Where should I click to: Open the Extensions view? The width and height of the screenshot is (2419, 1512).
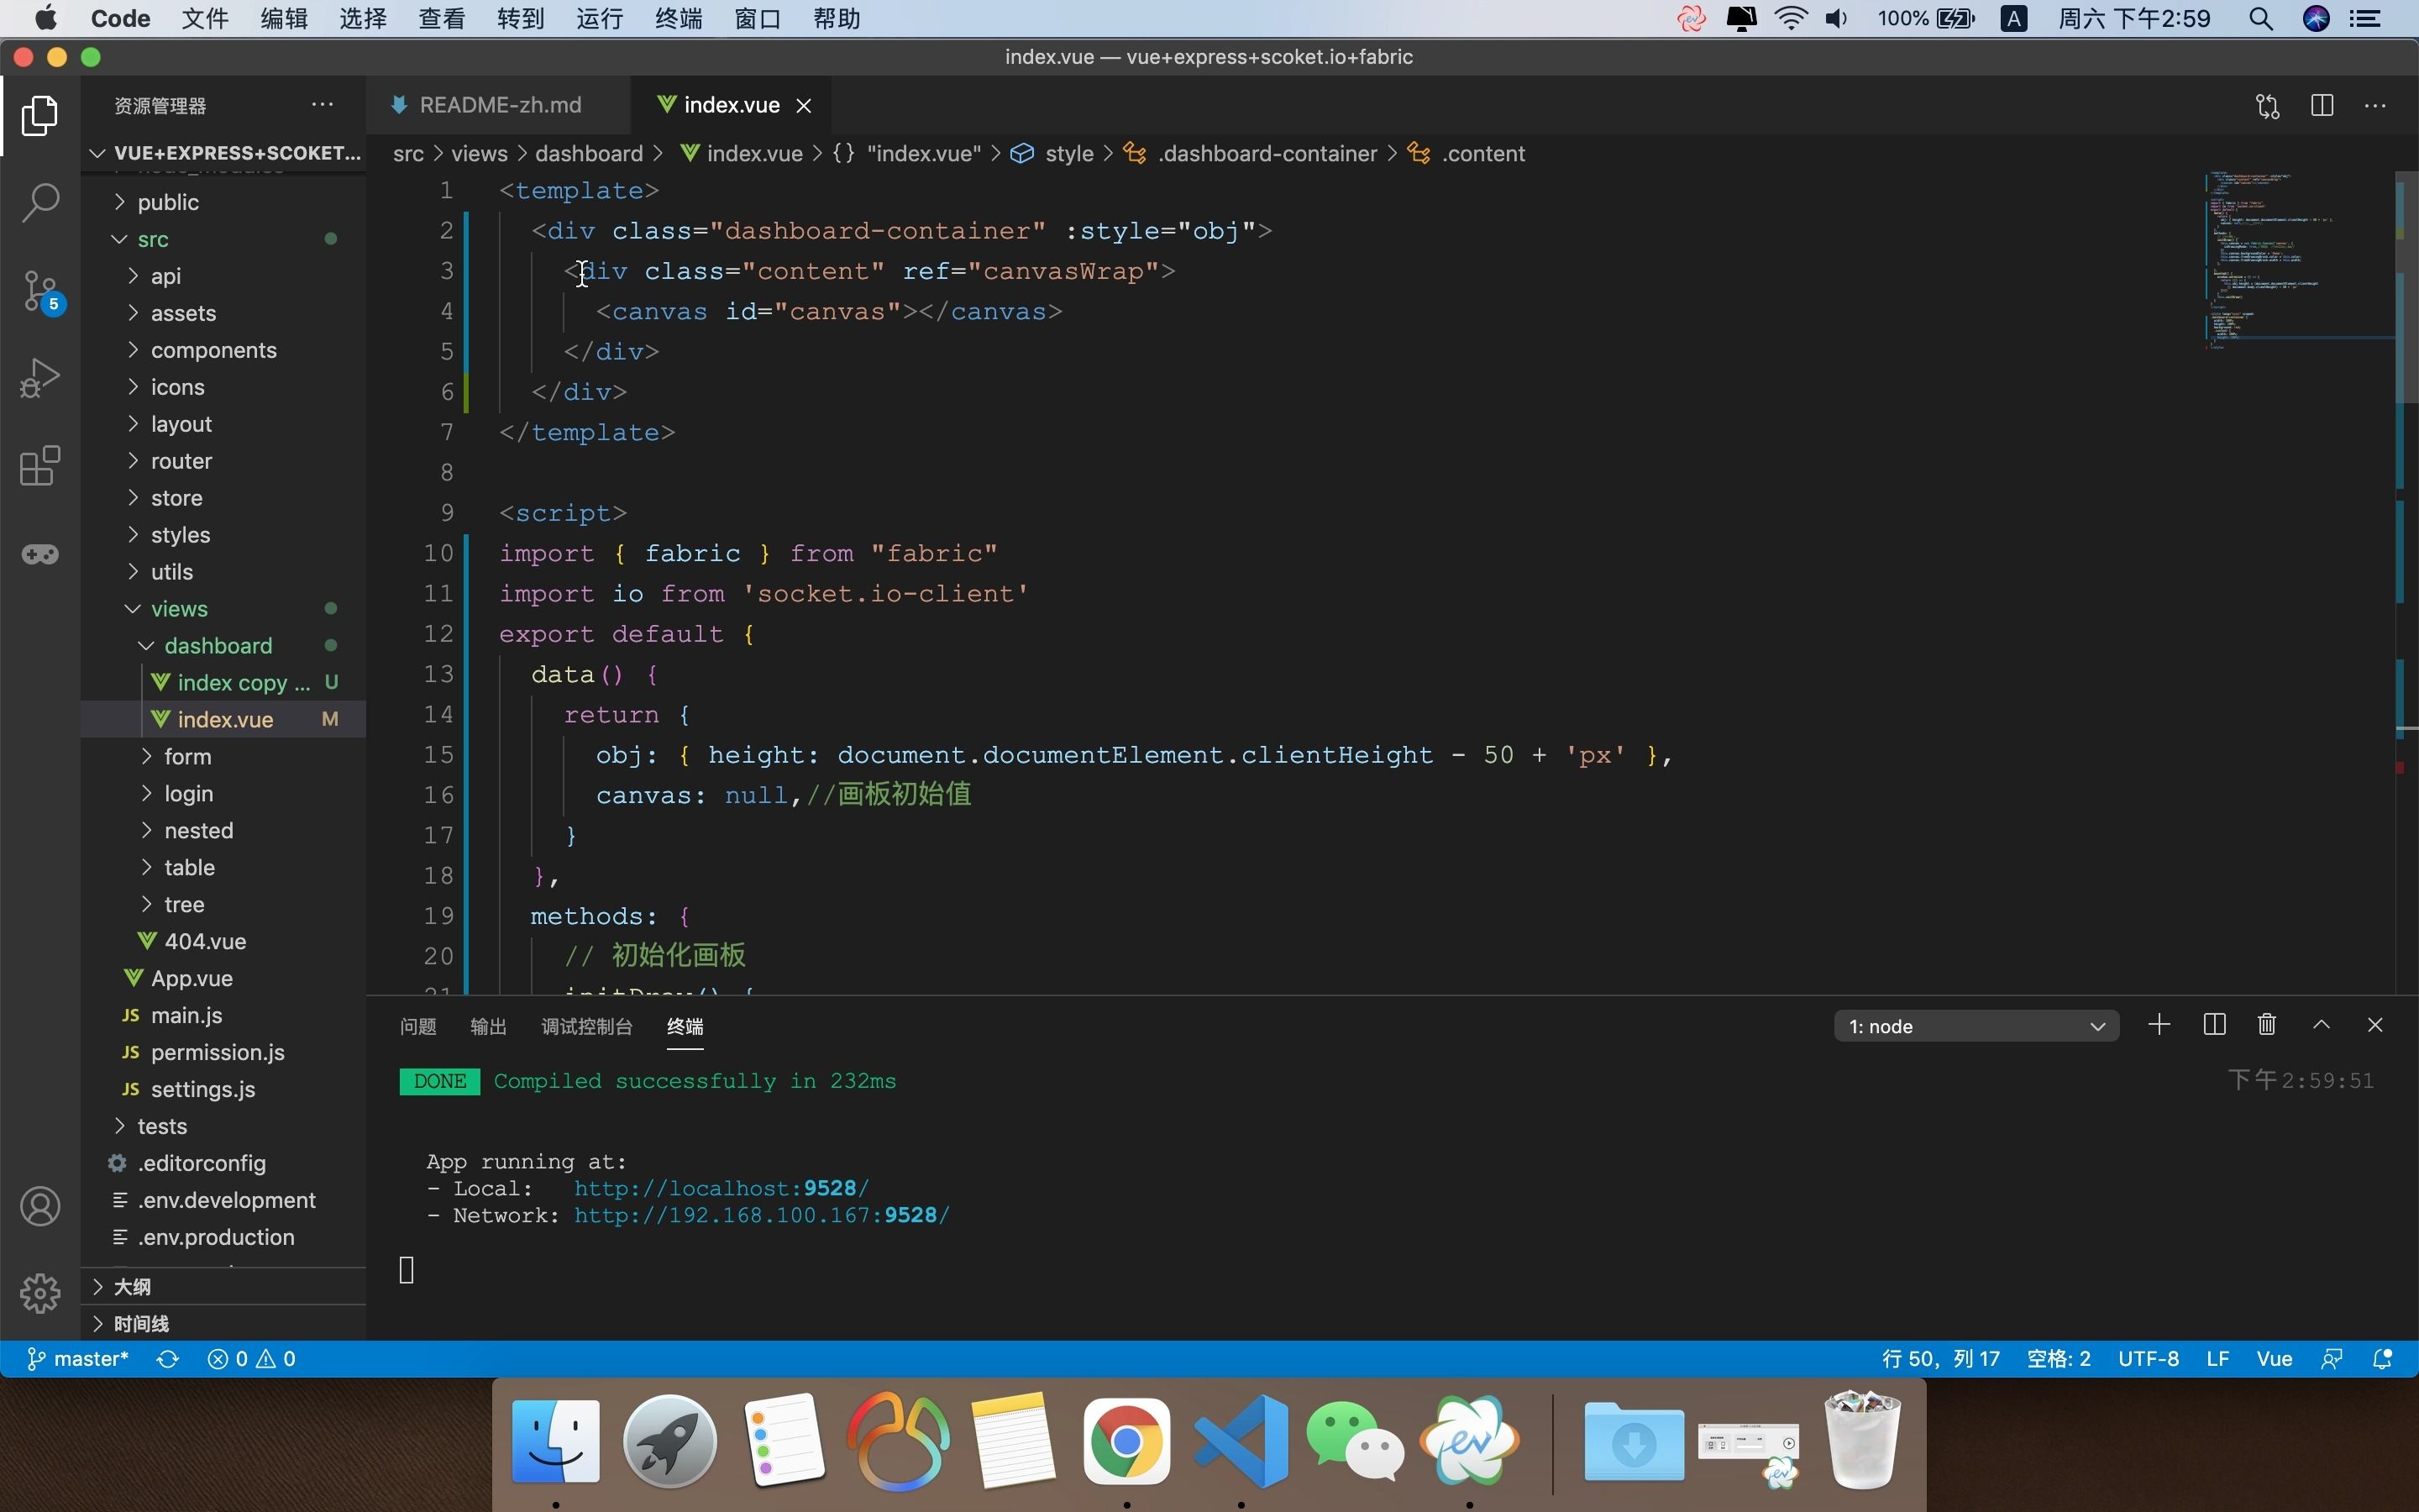click(x=40, y=466)
